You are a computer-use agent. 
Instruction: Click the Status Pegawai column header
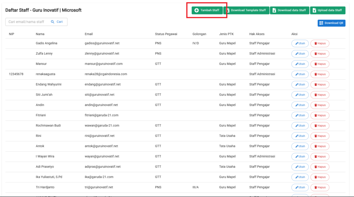click(166, 34)
